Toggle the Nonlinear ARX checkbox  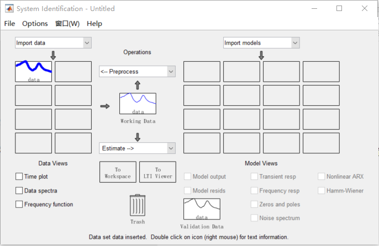(321, 177)
